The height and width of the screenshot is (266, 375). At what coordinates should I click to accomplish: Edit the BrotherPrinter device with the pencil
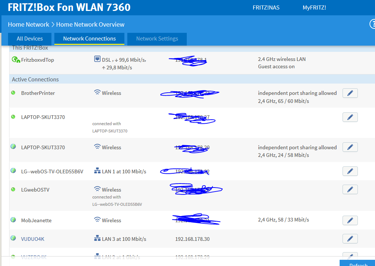pos(350,93)
